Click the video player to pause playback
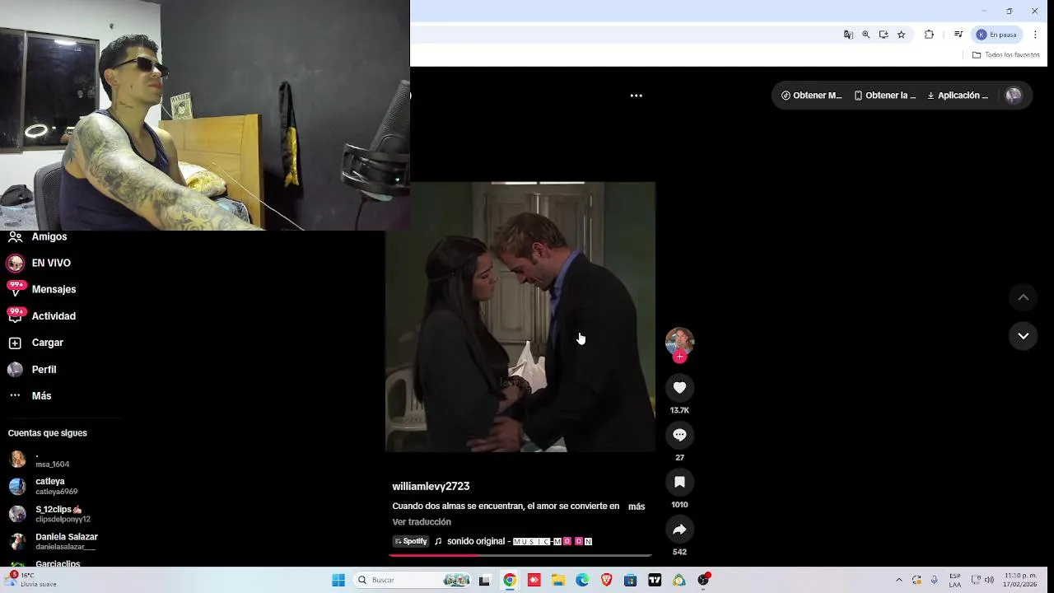This screenshot has width=1054, height=593. [520, 316]
